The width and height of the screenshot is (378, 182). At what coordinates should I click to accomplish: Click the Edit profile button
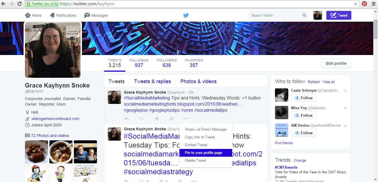pos(336,63)
